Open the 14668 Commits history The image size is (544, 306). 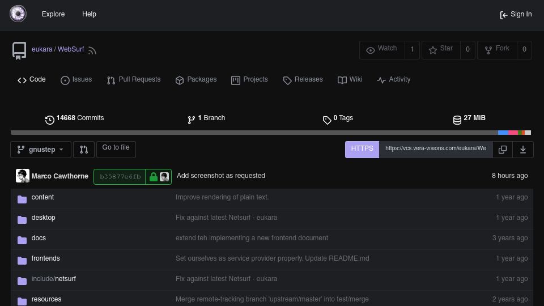click(74, 118)
